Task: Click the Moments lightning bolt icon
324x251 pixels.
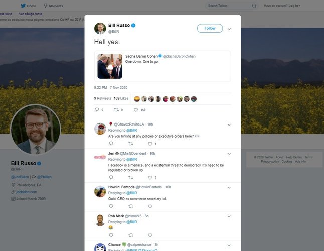Action: click(x=46, y=6)
